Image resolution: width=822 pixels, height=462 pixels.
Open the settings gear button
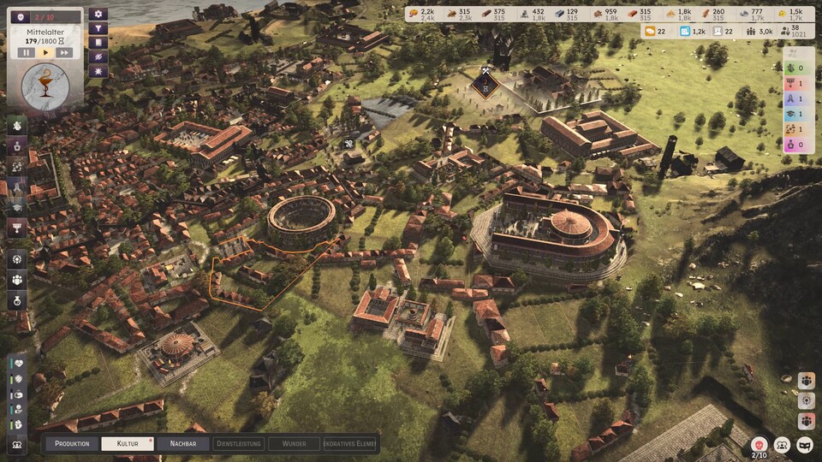98,15
